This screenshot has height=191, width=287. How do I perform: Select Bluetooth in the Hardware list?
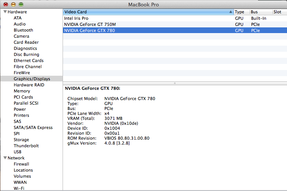(23, 30)
